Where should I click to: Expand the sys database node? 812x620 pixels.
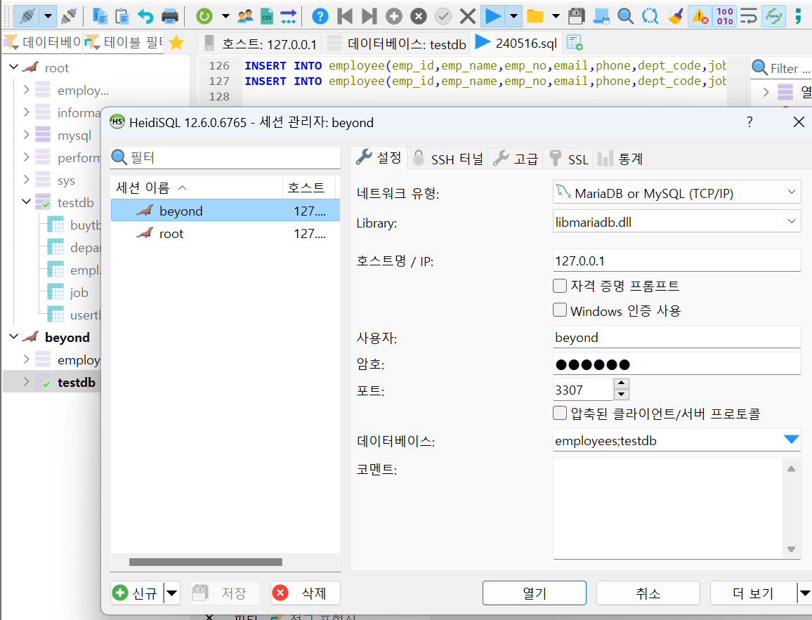(27, 180)
